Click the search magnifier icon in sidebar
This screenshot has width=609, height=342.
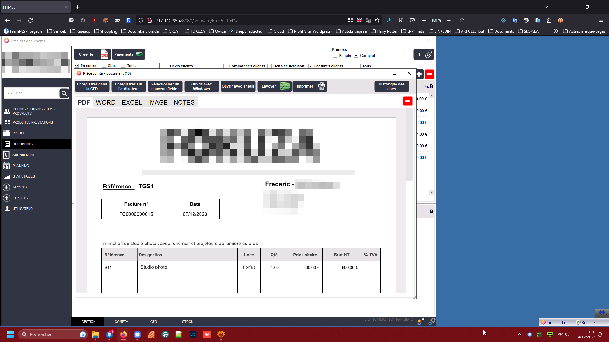(x=64, y=93)
